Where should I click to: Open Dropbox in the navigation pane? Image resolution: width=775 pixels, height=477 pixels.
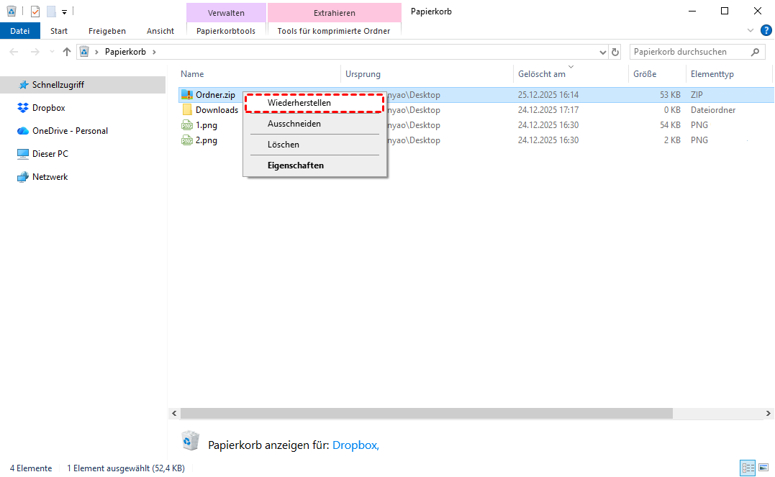click(x=48, y=108)
